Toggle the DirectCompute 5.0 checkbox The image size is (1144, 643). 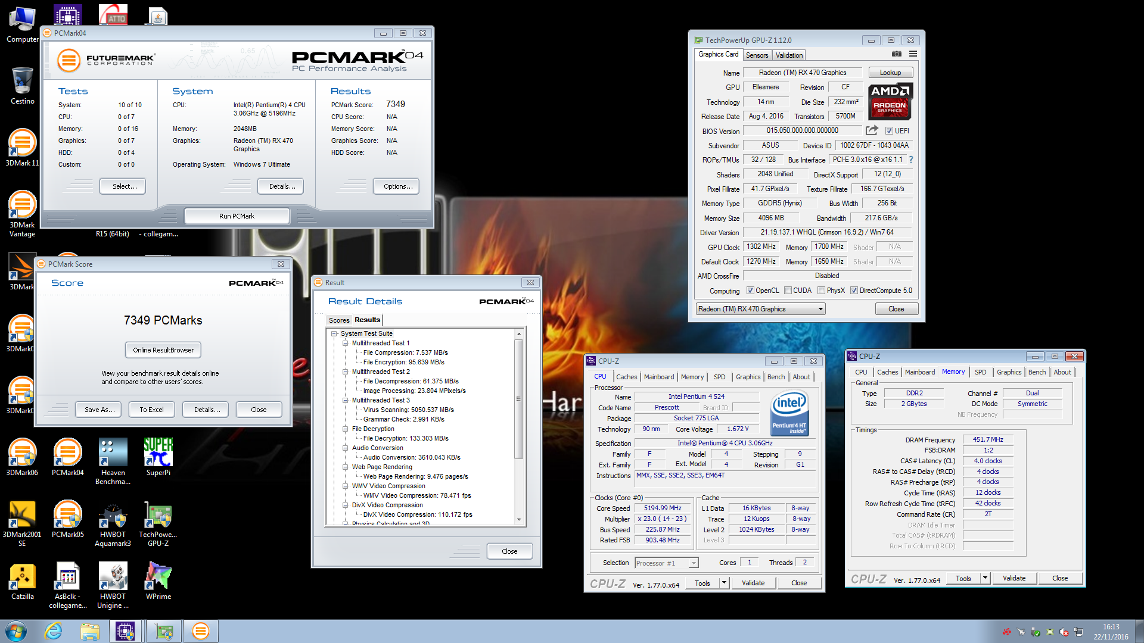point(854,291)
